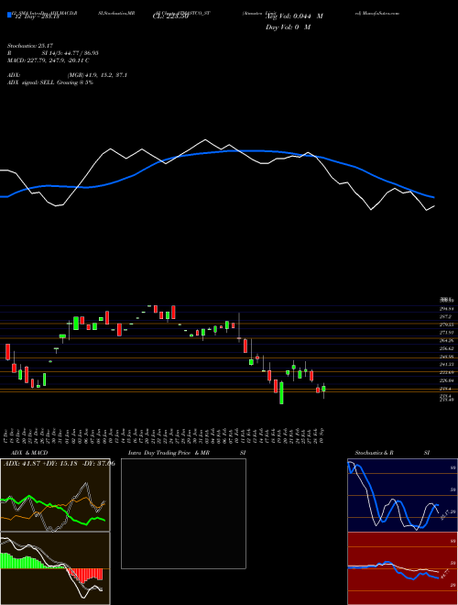
Task: Click the 241.33 price axis label
Action: click(x=448, y=364)
